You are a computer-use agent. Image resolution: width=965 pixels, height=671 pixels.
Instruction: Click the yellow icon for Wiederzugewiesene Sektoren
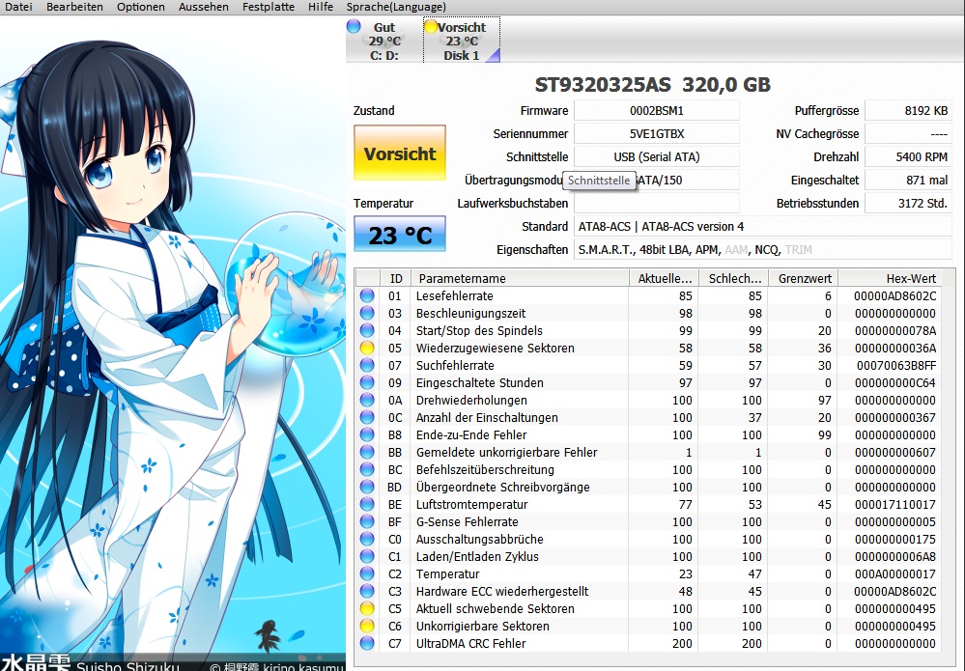tap(367, 348)
